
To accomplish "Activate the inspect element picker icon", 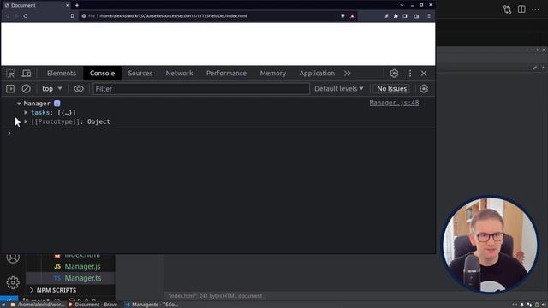I will 10,74.
